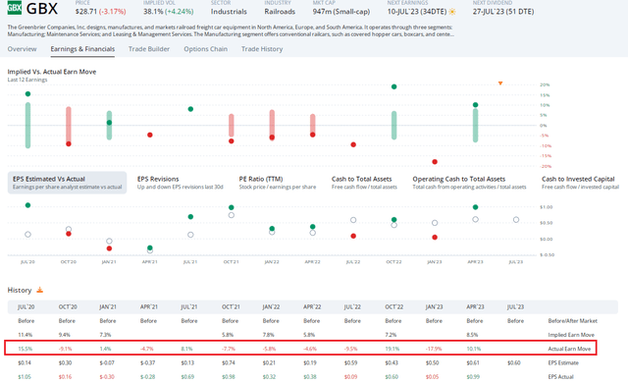Click the 11.4% implied earn move cell
The width and height of the screenshot is (628, 384).
(x=25, y=335)
